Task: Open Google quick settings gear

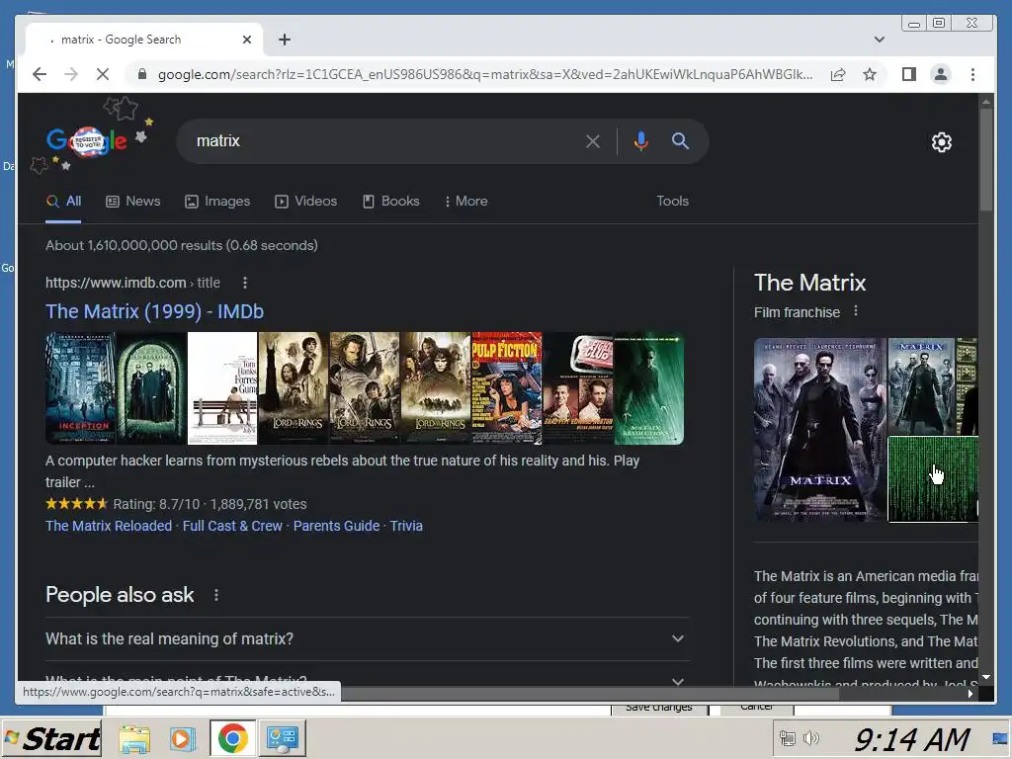Action: point(941,142)
